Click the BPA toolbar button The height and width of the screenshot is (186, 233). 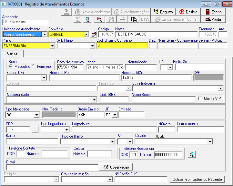pyautogui.click(x=145, y=19)
